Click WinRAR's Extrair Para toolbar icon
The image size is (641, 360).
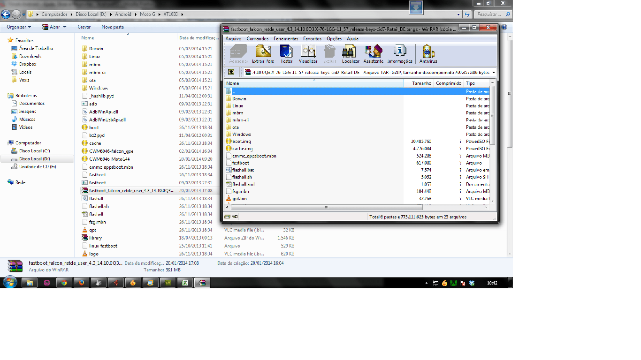coord(263,53)
